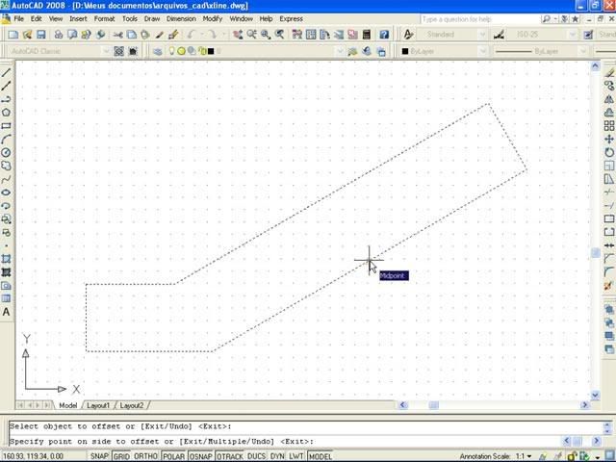
Task: Click the Plot printer icon
Action: (x=58, y=35)
